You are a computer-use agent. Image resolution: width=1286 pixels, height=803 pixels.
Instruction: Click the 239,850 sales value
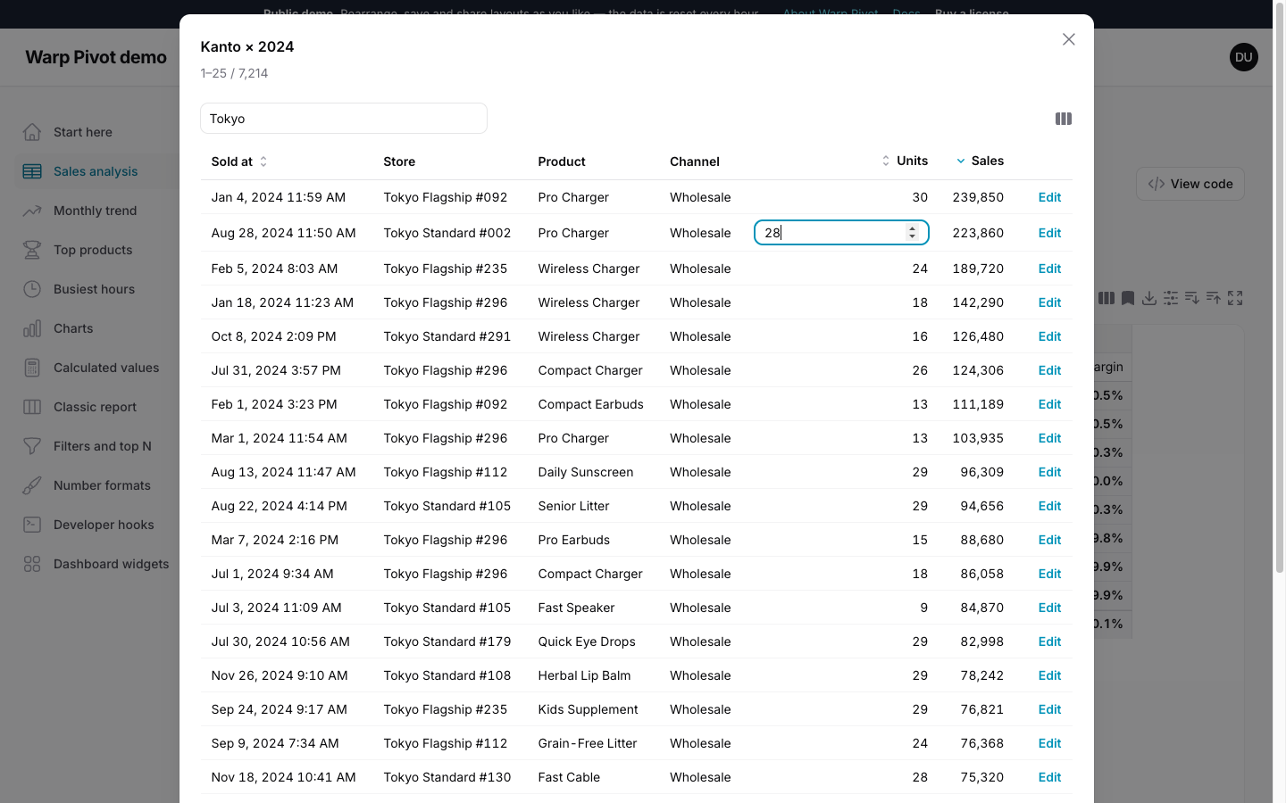[978, 197]
